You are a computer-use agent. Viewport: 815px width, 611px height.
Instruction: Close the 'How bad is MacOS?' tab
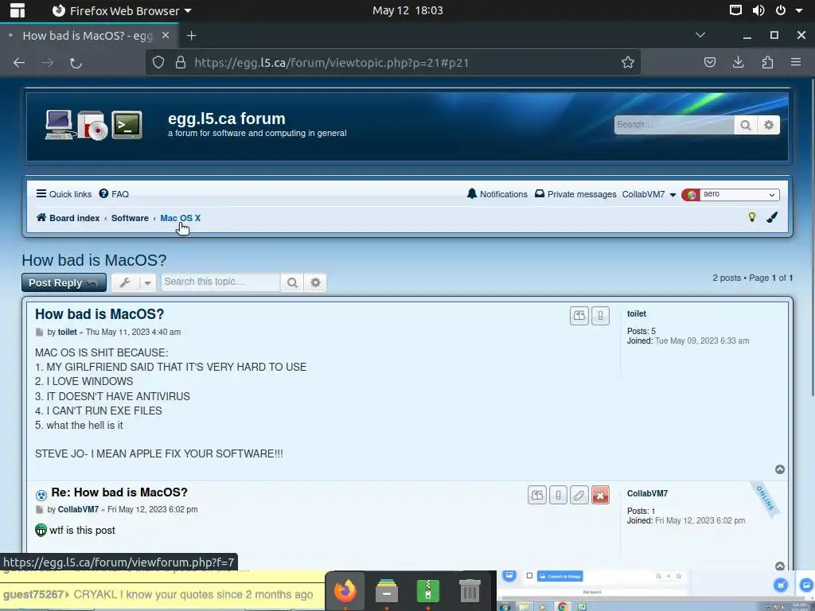(x=166, y=35)
